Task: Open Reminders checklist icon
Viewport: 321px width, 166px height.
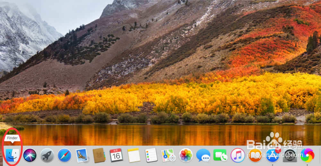Action: (x=151, y=155)
